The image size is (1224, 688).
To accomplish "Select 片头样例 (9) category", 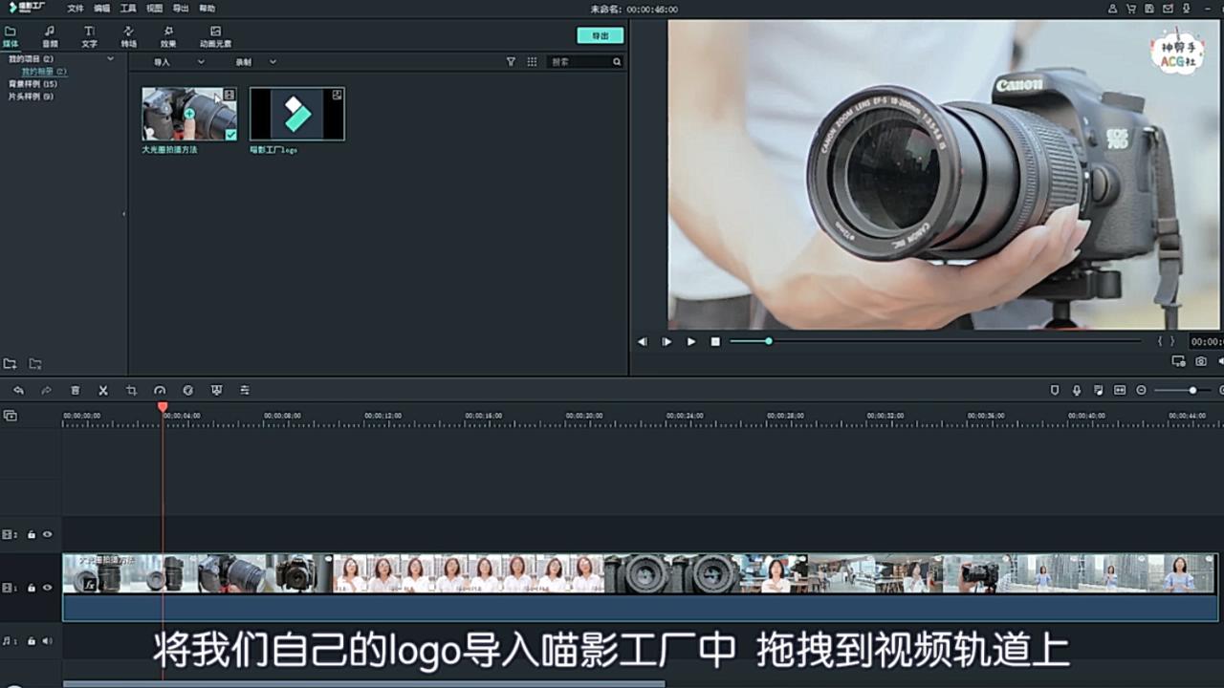I will click(x=31, y=97).
